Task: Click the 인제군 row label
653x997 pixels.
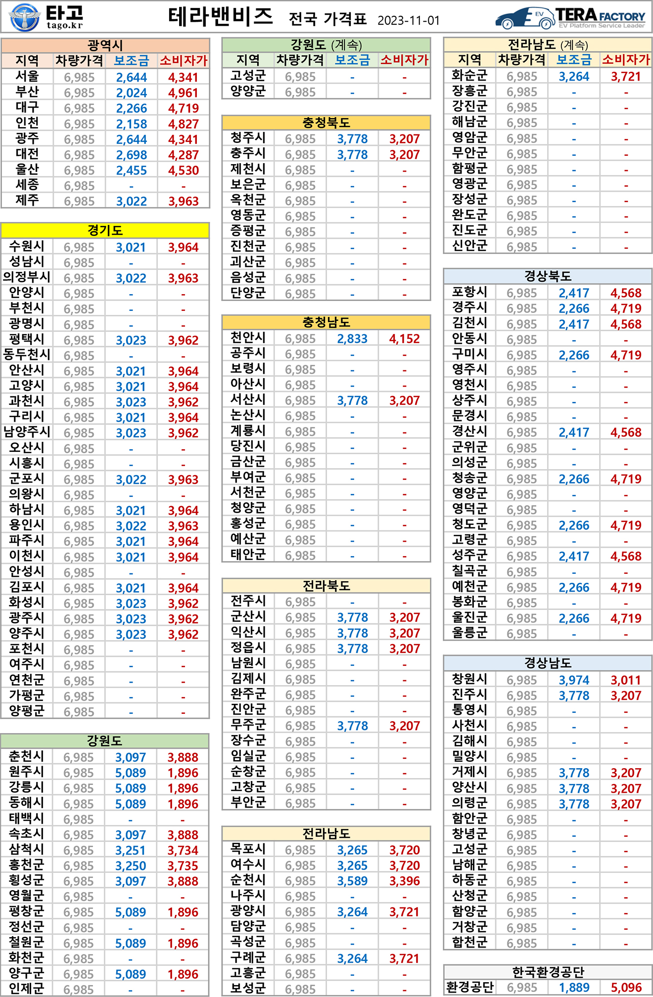Action: click(x=27, y=989)
